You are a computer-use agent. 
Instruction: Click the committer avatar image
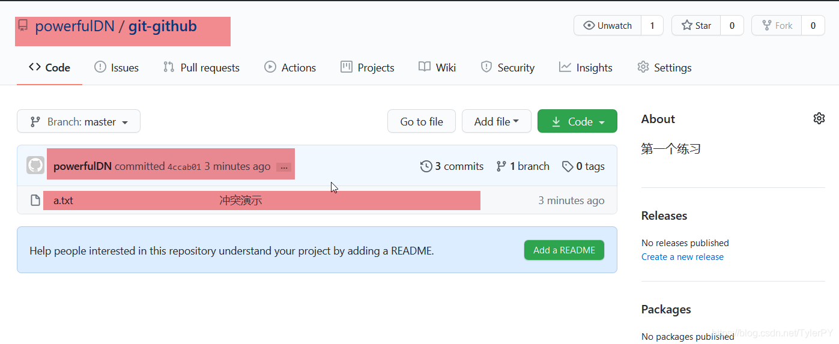tap(35, 166)
